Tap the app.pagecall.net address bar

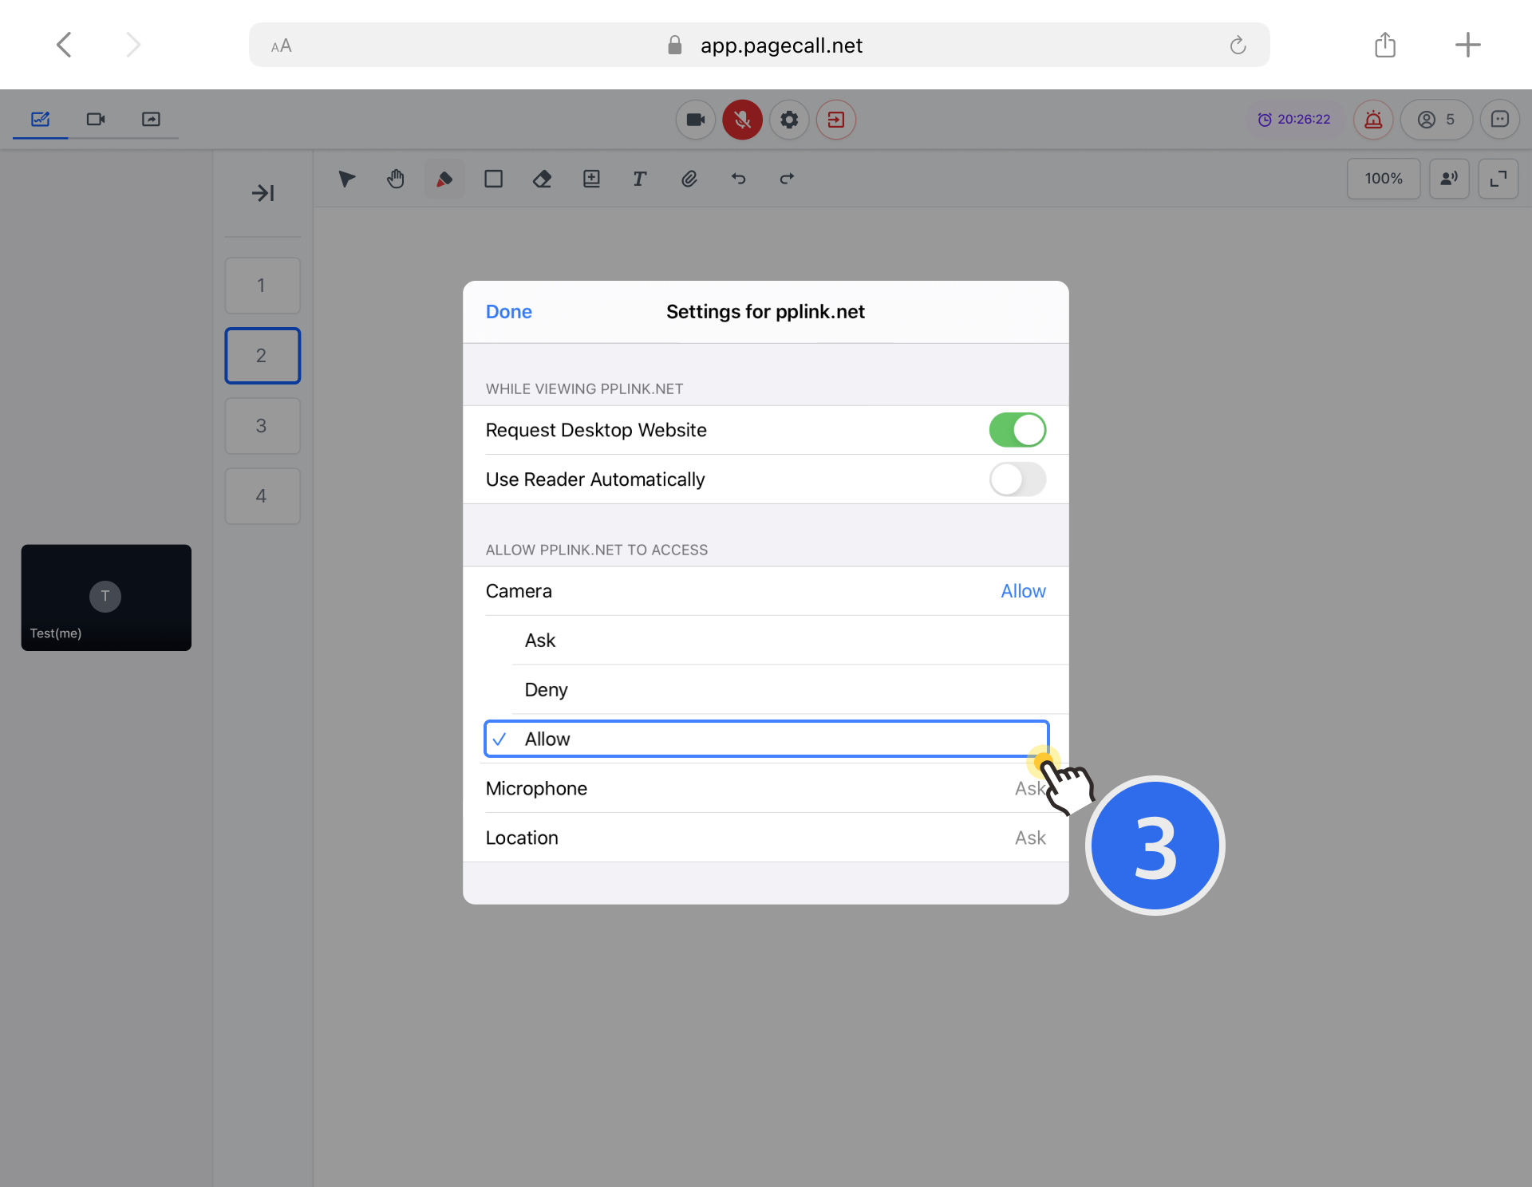click(x=760, y=45)
